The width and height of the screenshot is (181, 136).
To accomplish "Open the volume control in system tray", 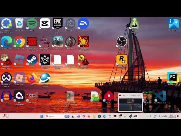I will (x=162, y=116).
